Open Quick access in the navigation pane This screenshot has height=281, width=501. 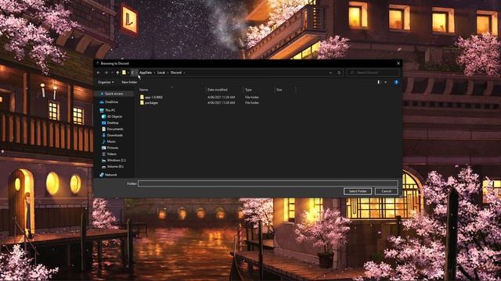[114, 94]
